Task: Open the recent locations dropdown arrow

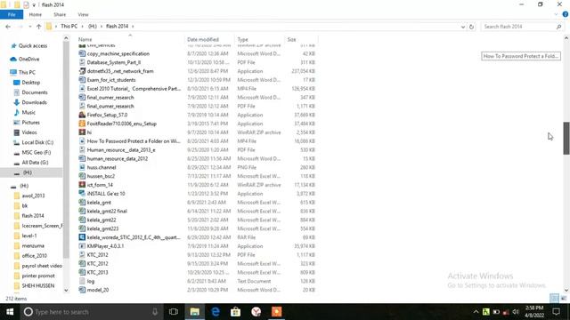Action: click(29, 27)
